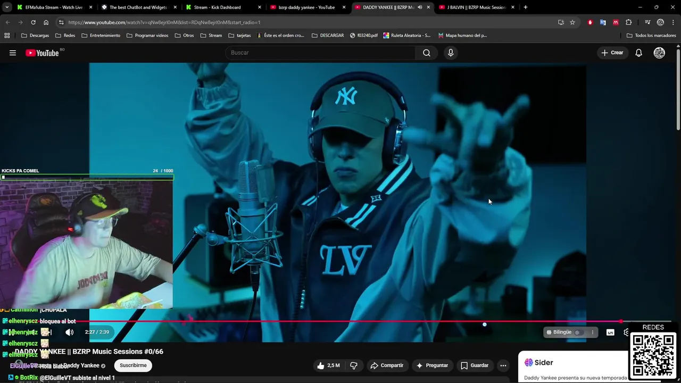Viewport: 681px width, 383px height.
Task: Click the YouTube search magnifier button
Action: point(426,53)
